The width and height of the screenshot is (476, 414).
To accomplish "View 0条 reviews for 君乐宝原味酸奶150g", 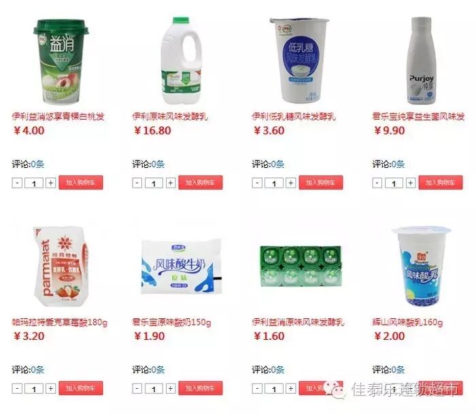I will point(158,370).
